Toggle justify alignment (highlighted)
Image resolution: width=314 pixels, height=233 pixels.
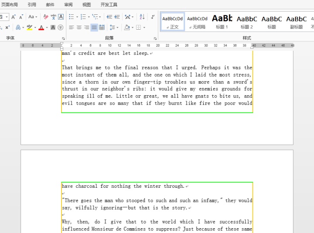click(94, 27)
